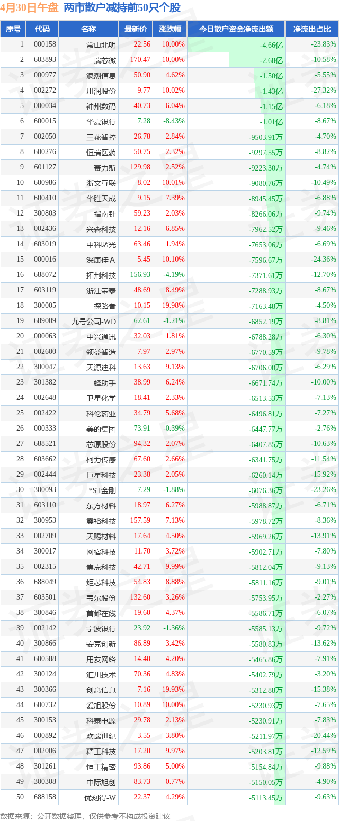Click the name 韦尔股份
The height and width of the screenshot is (821, 339).
click(x=101, y=597)
